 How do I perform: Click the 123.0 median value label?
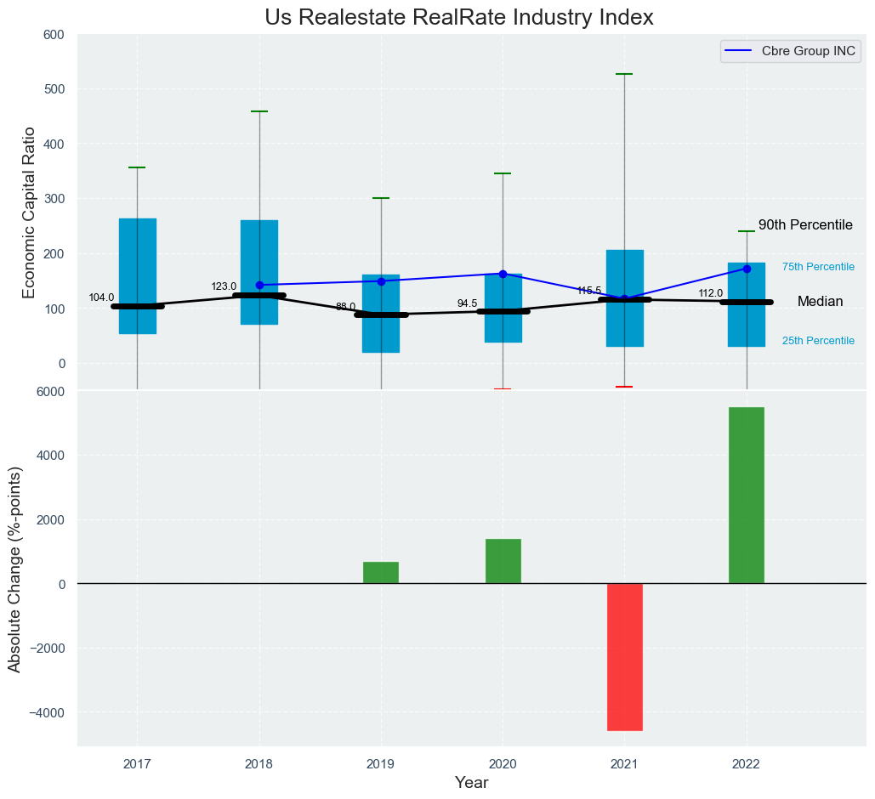[x=224, y=286]
